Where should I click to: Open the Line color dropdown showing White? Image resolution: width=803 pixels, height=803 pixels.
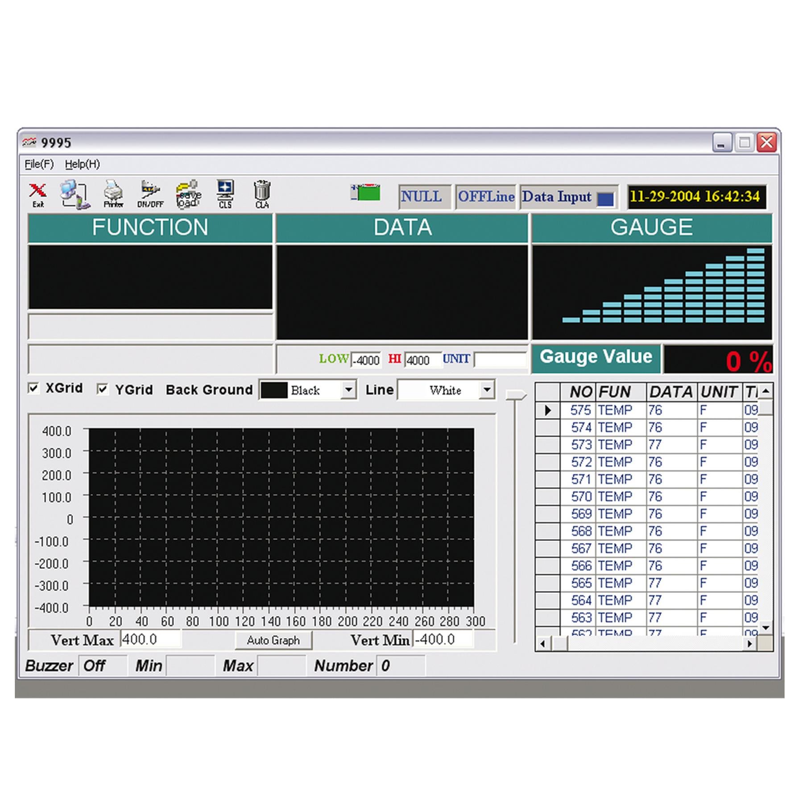[487, 389]
